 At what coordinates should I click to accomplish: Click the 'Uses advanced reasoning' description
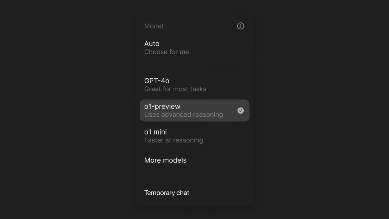183,114
